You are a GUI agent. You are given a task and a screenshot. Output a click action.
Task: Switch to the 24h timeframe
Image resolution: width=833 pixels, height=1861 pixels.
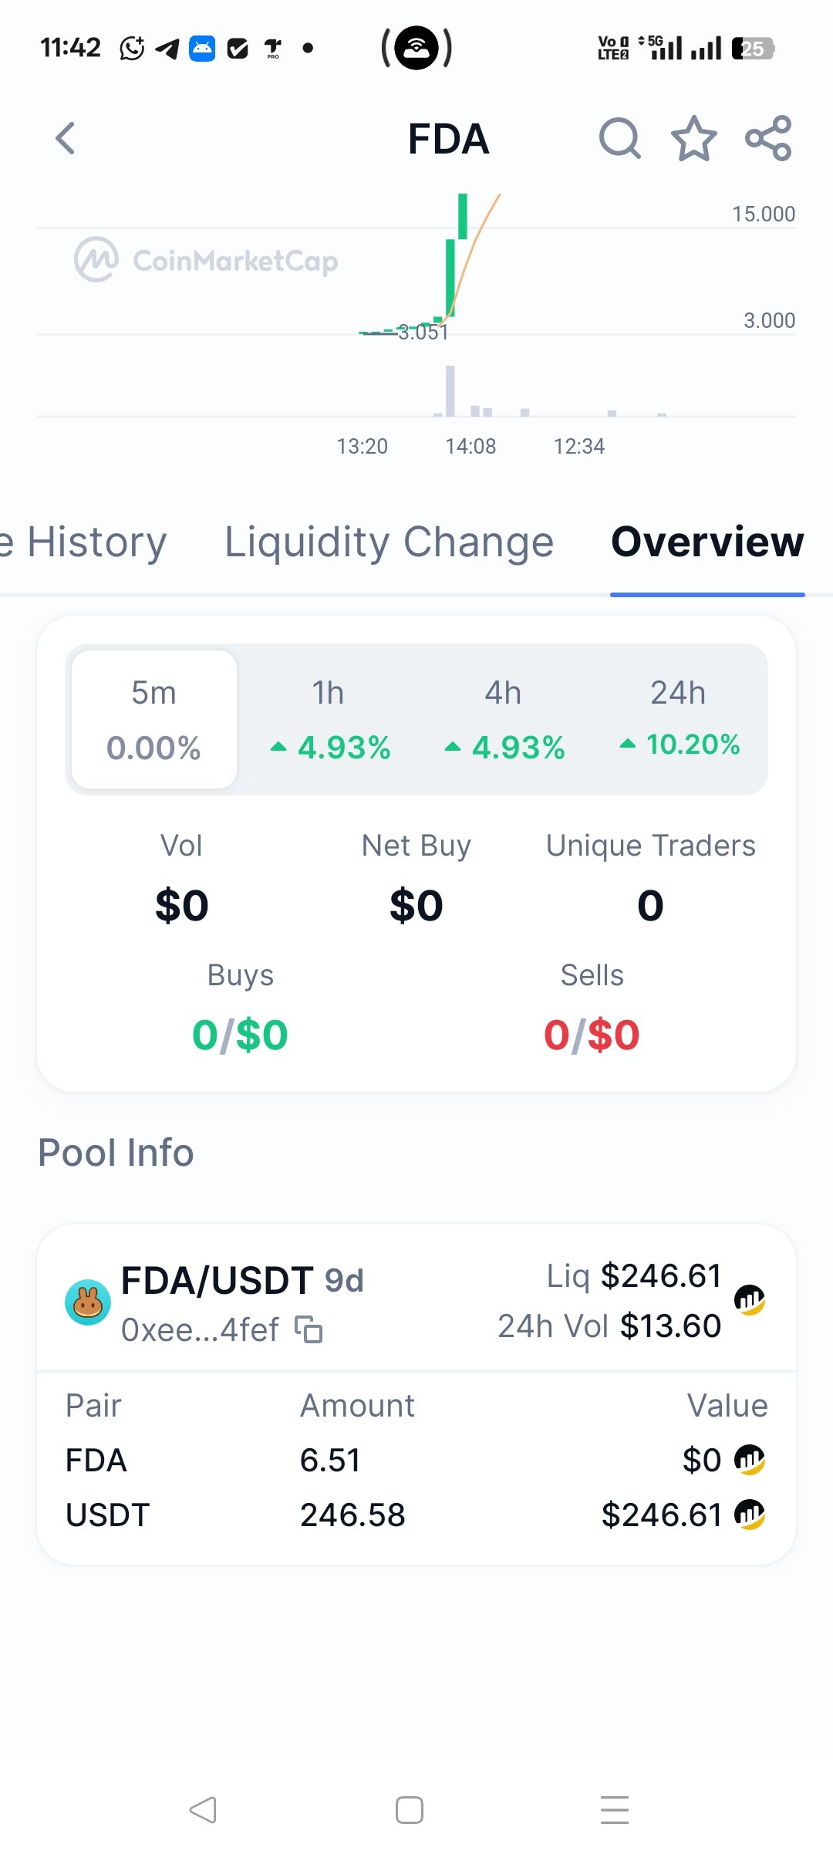679,719
